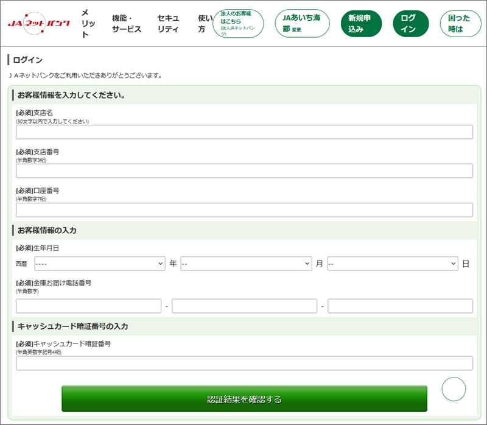This screenshot has height=425, width=487.
Task: Open the birth month dropdown
Action: [x=246, y=264]
